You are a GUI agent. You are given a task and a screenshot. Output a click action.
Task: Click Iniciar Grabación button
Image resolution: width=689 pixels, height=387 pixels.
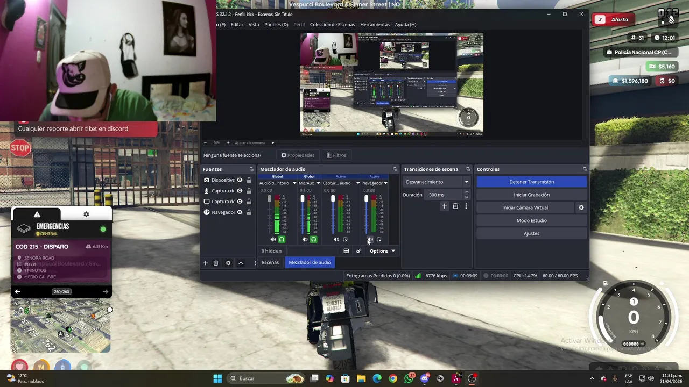pos(531,195)
